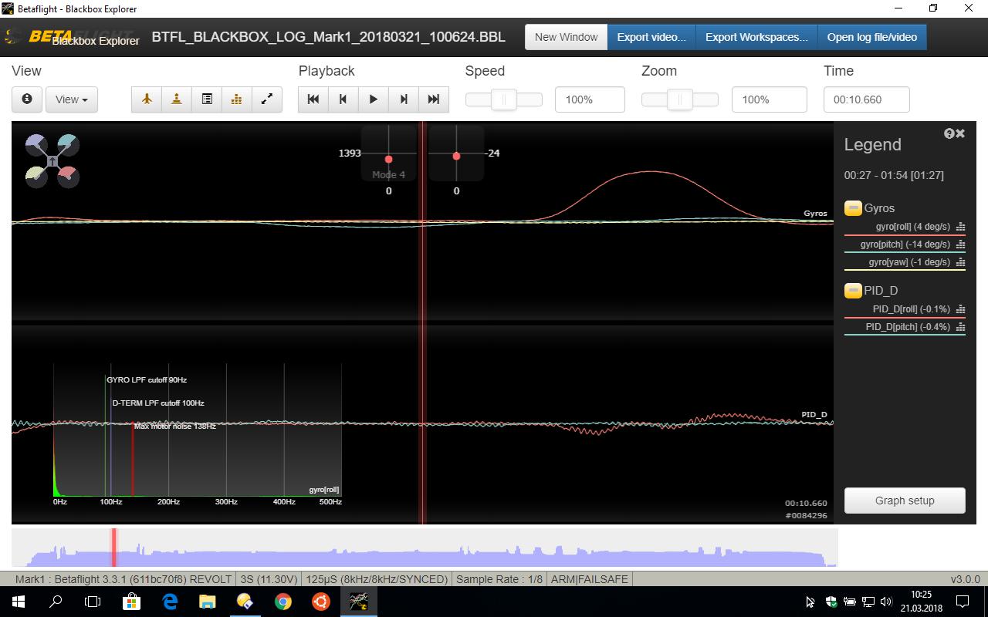
Task: Adjust the playback Speed slider
Action: [x=503, y=99]
